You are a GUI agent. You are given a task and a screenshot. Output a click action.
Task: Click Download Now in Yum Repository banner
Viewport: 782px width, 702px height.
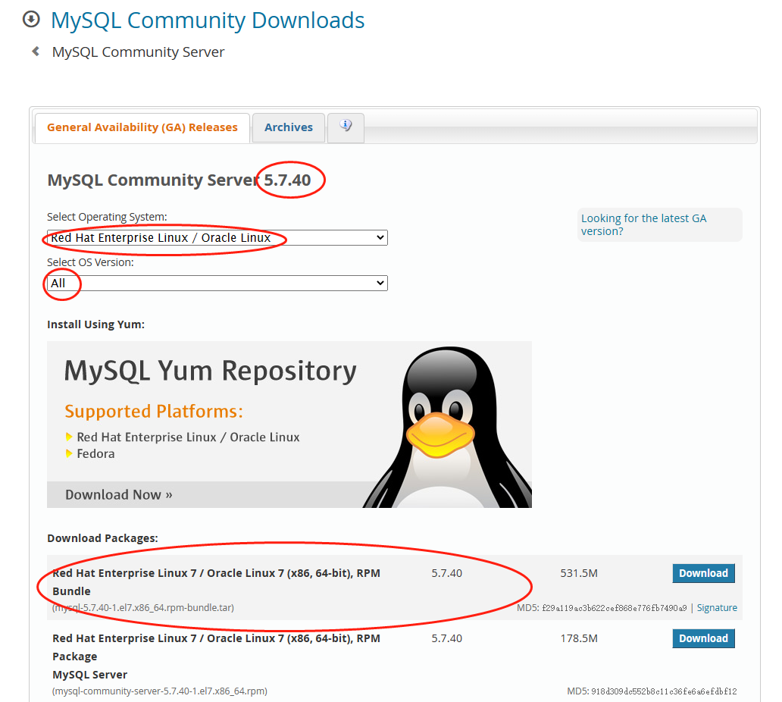(x=119, y=494)
